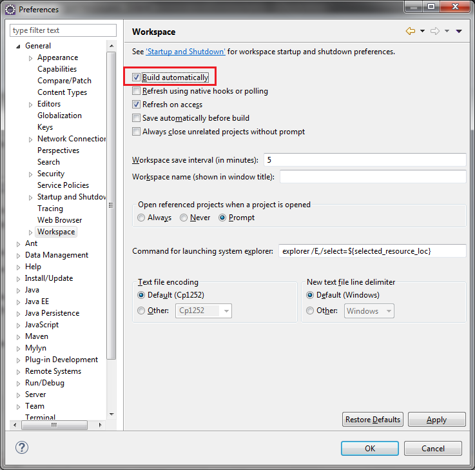The width and height of the screenshot is (475, 470).
Task: Expand the Appearance tree node
Action: (x=30, y=58)
